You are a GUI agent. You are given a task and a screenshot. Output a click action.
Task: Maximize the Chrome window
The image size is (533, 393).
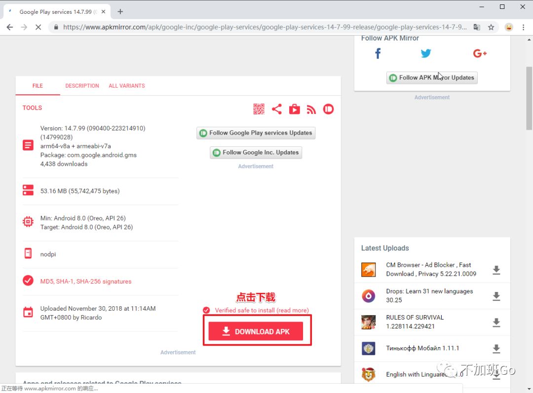(502, 7)
